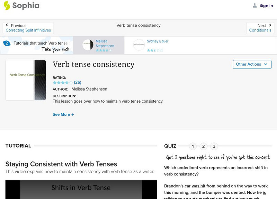277x199 pixels.
Task: Click the Previous left chevron icon
Action: coord(7,25)
